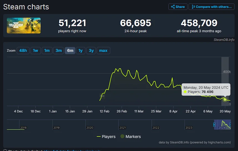Click the highlighted 2024 navigator range
This screenshot has height=151, width=238.
click(223, 125)
